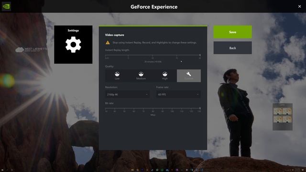This screenshot has height=172, width=306.
Task: Select the Medium quality preset
Action: tap(141, 75)
